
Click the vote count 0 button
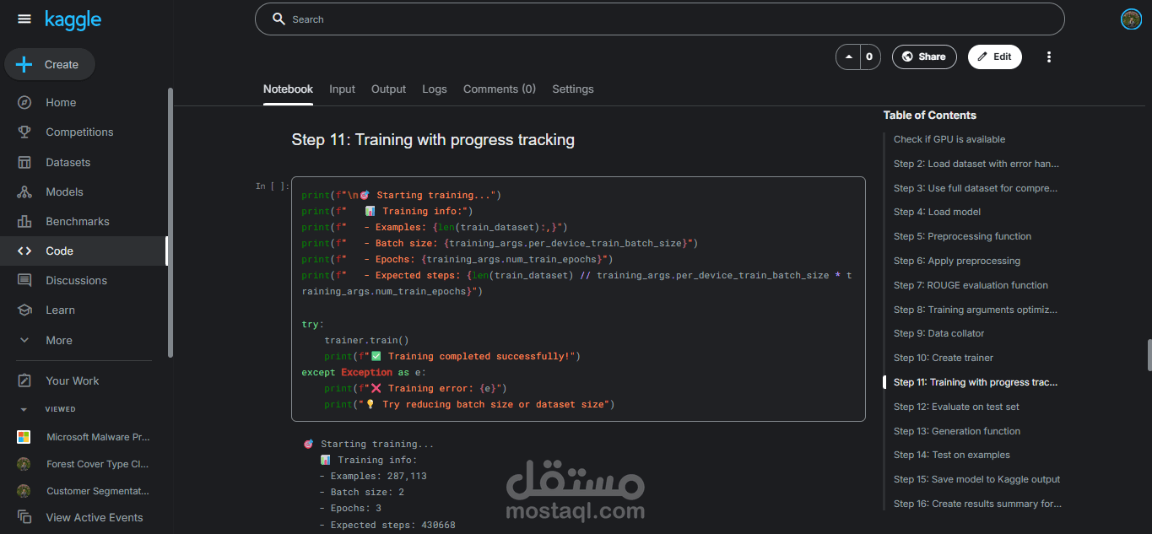(870, 57)
